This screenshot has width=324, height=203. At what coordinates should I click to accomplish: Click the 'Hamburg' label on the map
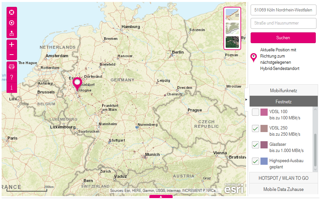click(131, 27)
